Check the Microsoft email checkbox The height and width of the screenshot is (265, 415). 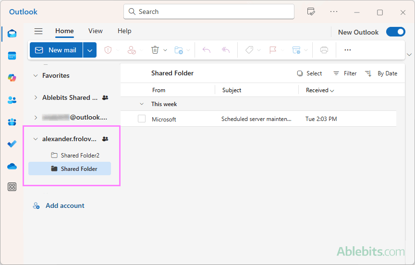[x=142, y=119]
